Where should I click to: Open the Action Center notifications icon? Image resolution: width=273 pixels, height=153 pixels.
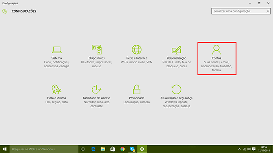coord(254,149)
